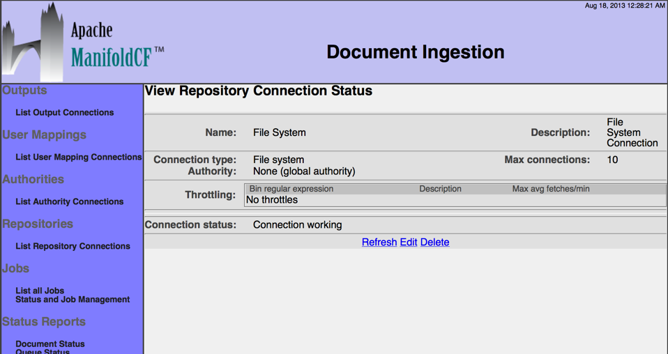
Task: Edit the File System connection
Action: coord(408,242)
